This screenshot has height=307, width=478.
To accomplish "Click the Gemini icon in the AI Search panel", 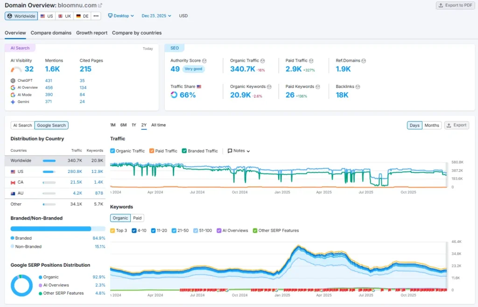I will pos(13,101).
